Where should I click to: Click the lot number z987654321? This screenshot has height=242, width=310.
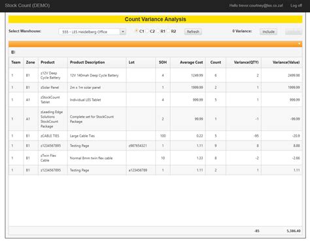point(137,146)
